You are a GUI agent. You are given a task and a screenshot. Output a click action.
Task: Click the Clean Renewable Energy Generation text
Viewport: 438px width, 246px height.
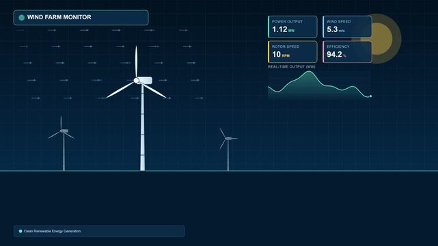(52, 231)
